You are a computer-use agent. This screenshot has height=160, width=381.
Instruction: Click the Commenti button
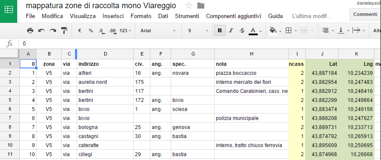pos(365,14)
